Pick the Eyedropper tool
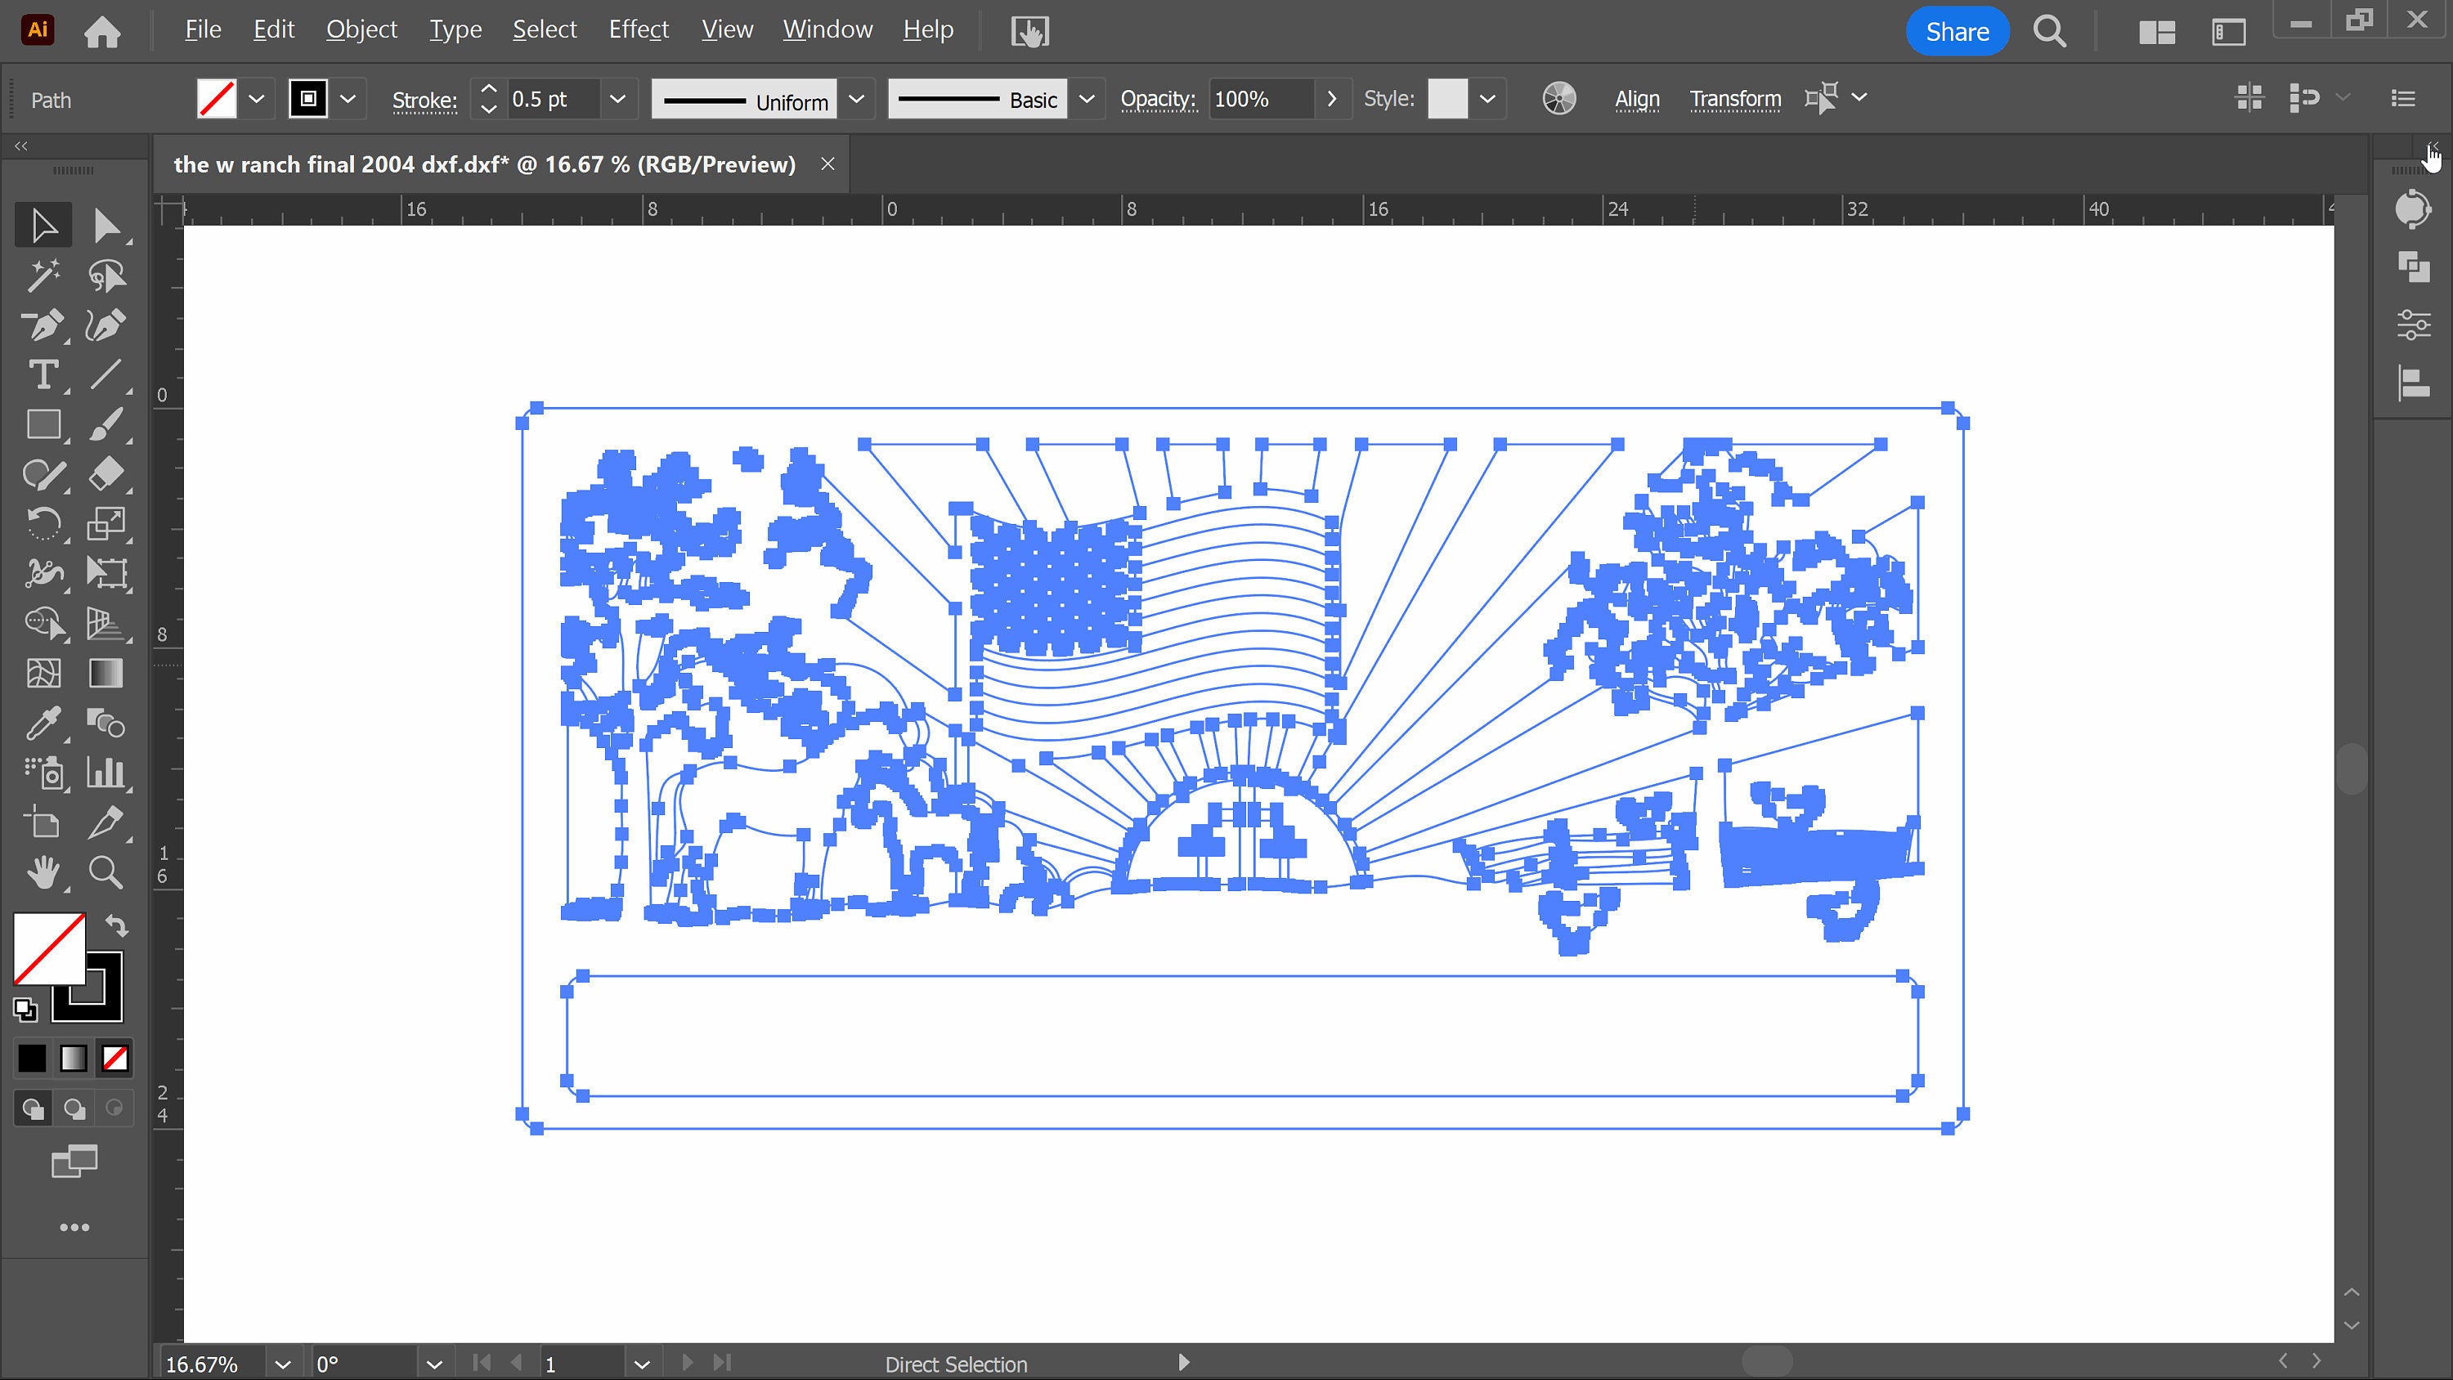Viewport: 2453px width, 1380px height. point(43,723)
